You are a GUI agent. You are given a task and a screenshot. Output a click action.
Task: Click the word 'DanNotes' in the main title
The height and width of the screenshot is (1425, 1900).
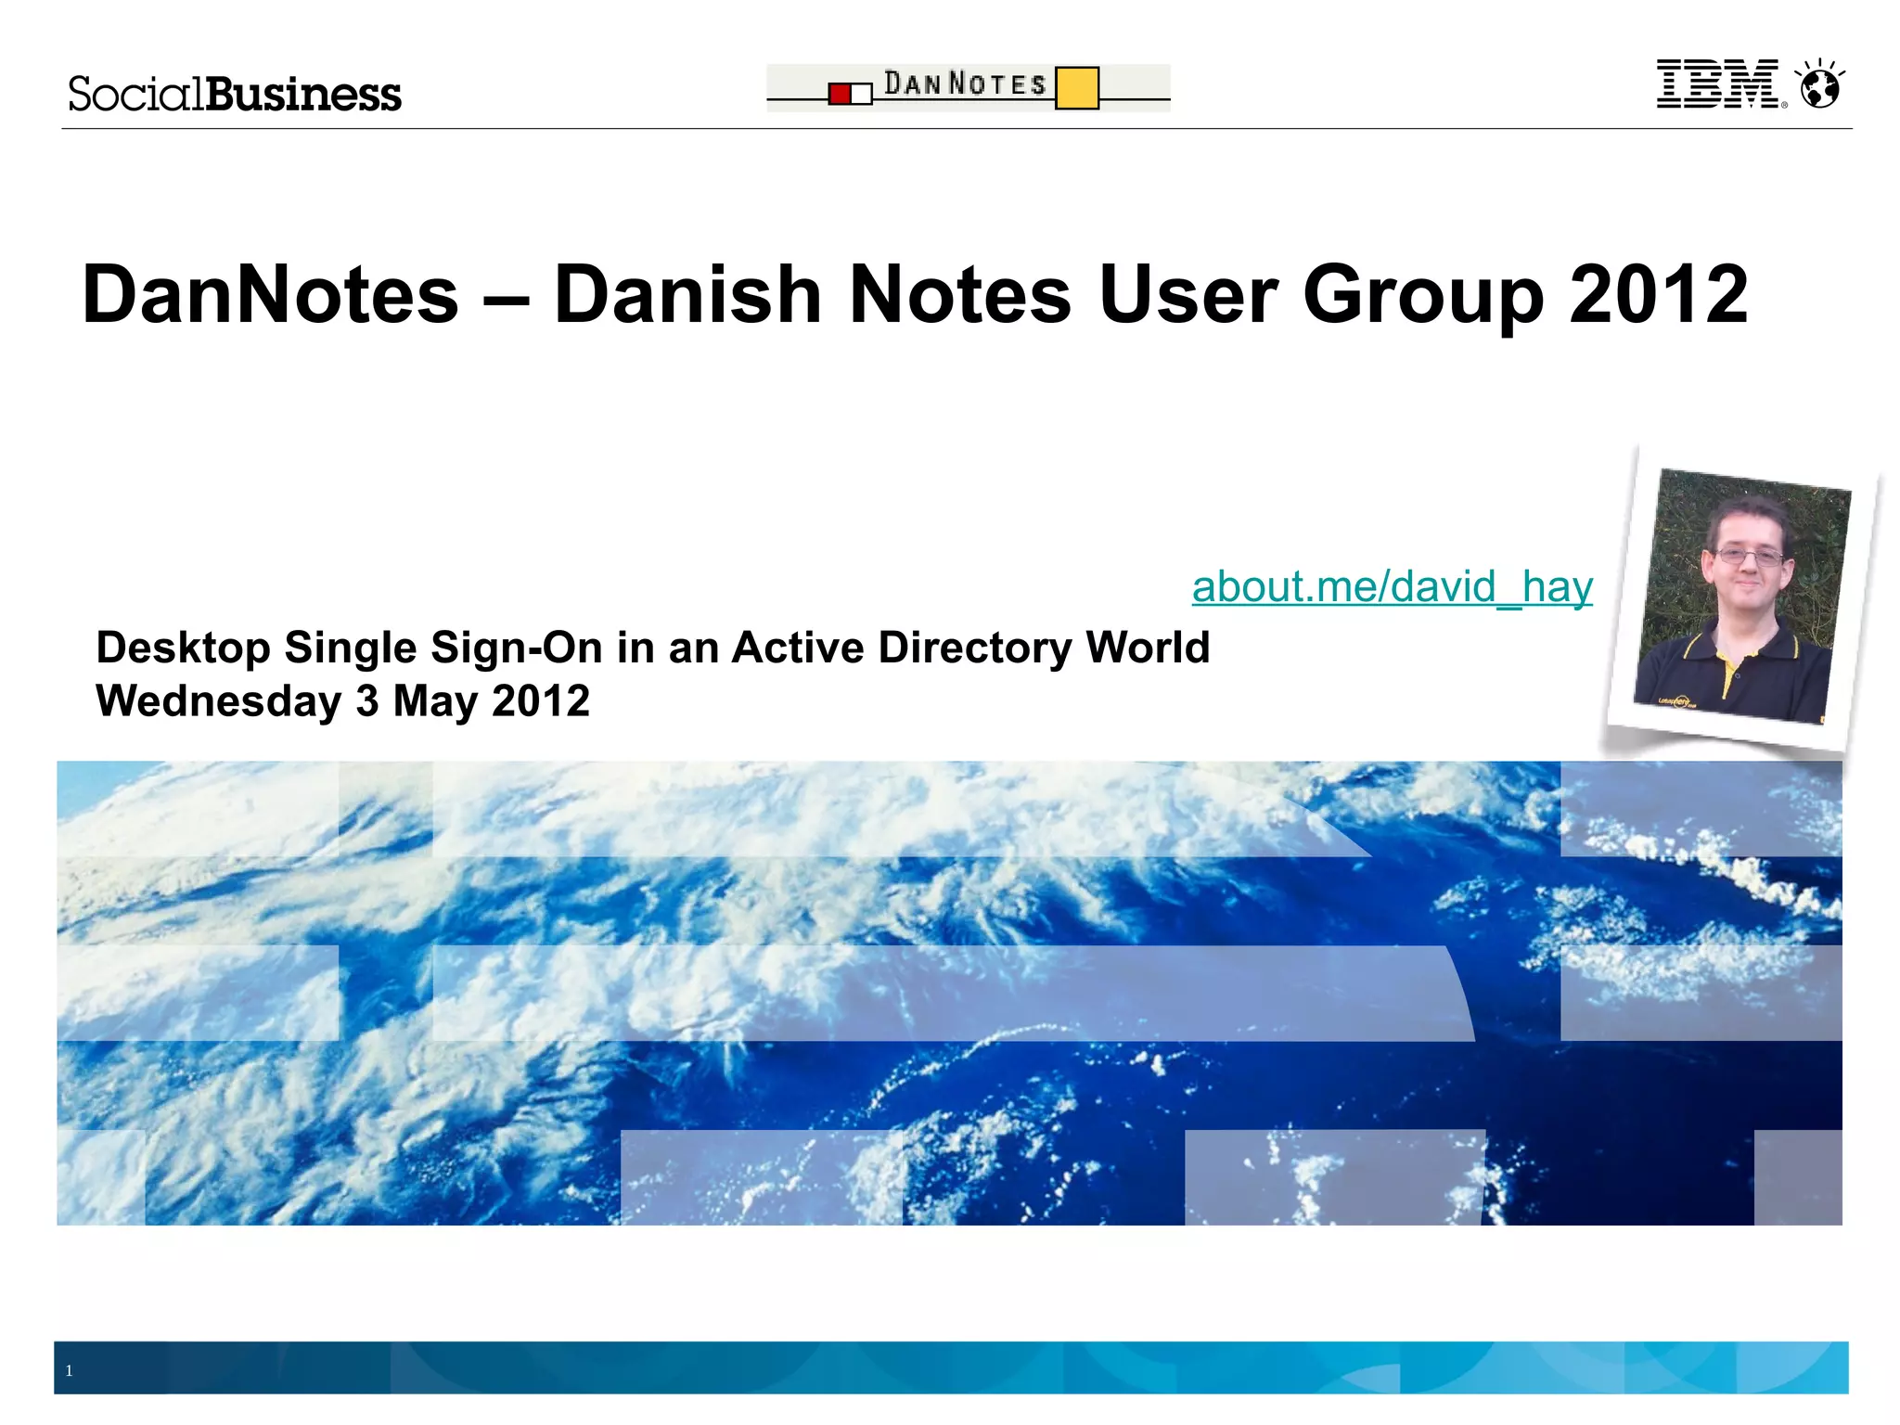(x=270, y=294)
